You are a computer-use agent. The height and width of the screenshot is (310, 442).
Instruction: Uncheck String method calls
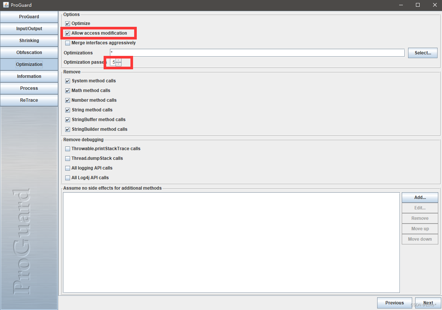tap(68, 110)
